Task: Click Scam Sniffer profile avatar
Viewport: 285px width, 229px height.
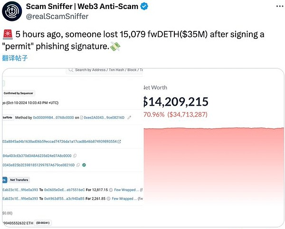Action: (x=12, y=11)
